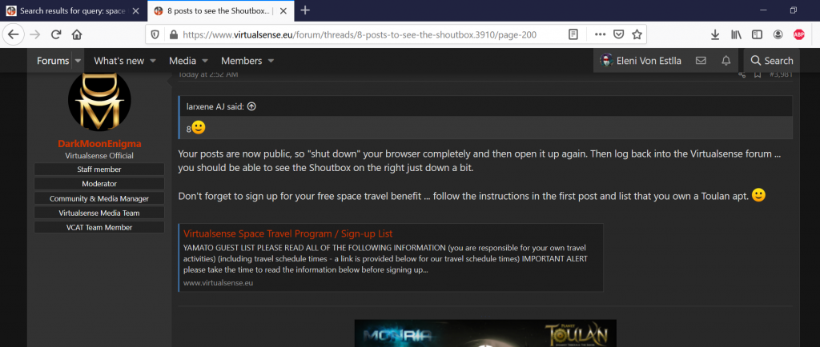Viewport: 820px width, 347px height.
Task: Reload the current page
Action: point(56,34)
